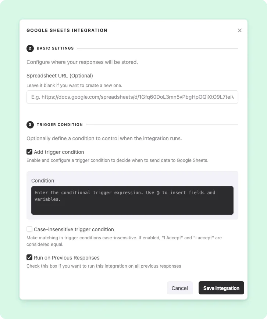Click the GOOGLE SHEETS INTEGRATION title
This screenshot has width=267, height=319.
point(67,30)
